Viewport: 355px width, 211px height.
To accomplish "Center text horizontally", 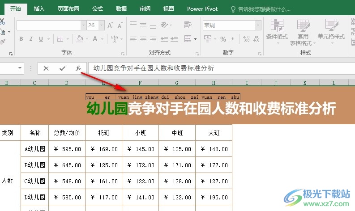I will (x=143, y=39).
